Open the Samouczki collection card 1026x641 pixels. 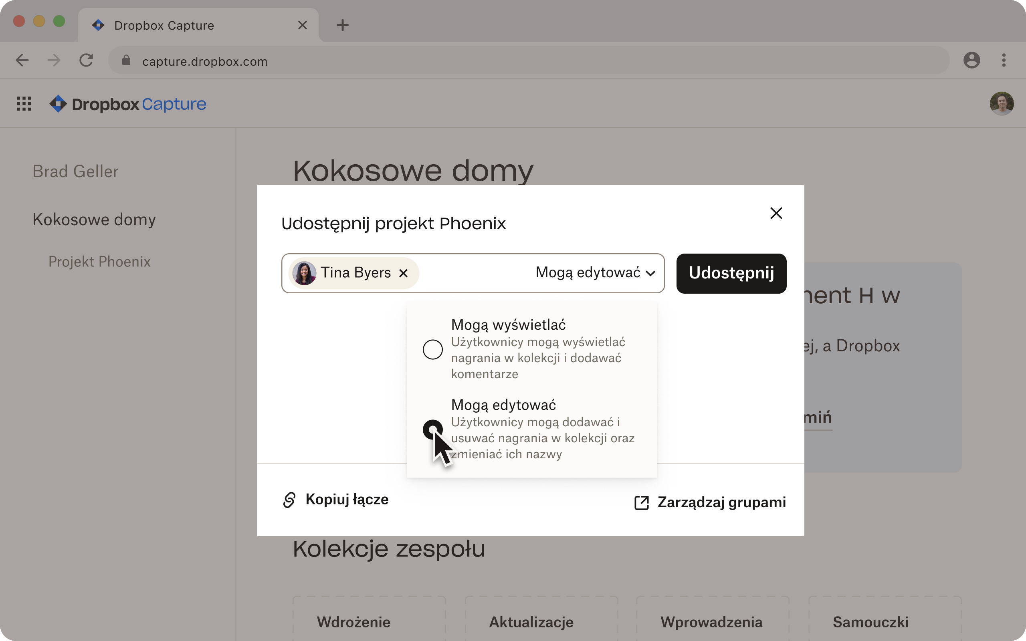pos(885,619)
